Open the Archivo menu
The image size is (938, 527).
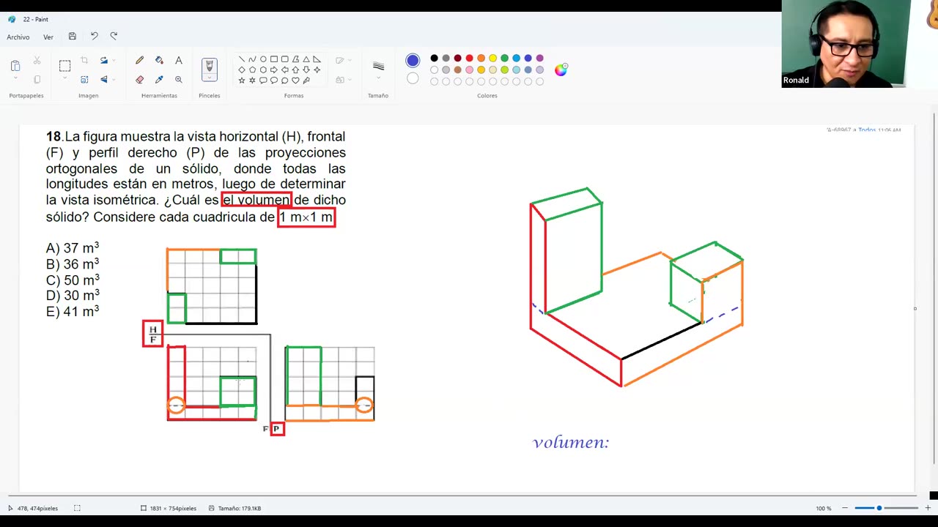point(18,37)
